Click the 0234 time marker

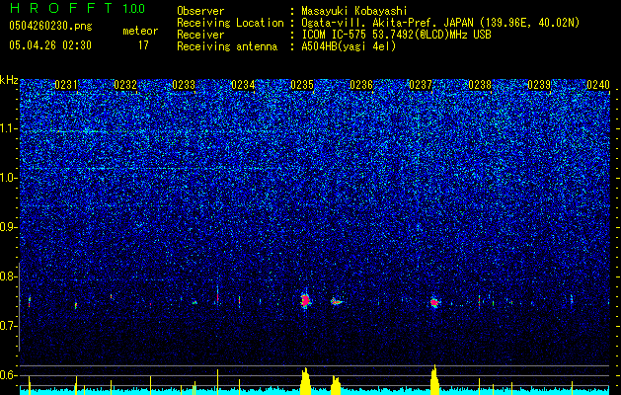[x=243, y=85]
